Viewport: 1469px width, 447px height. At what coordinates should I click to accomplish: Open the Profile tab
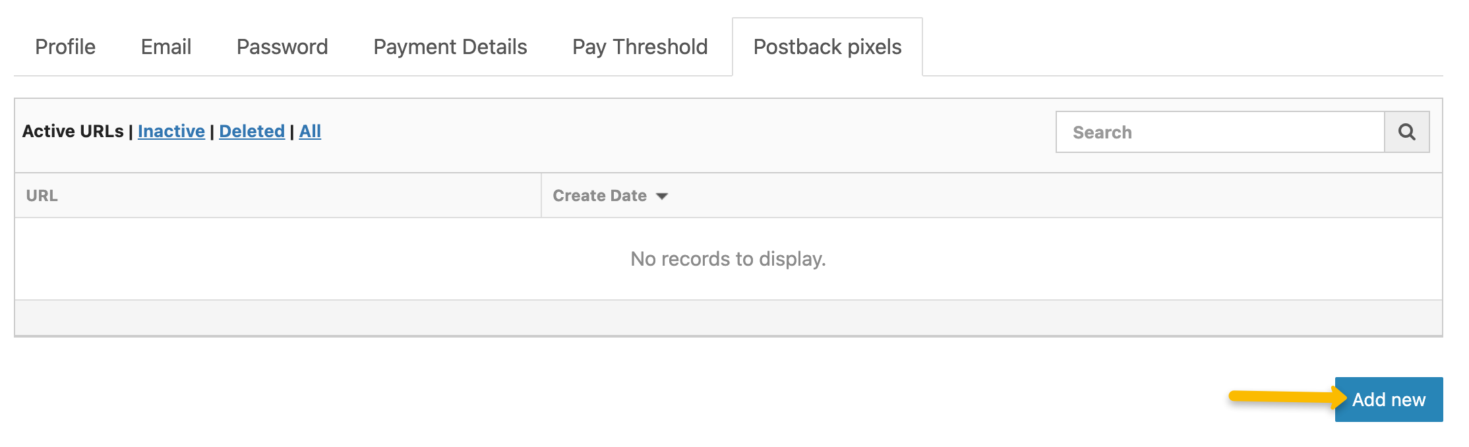(x=65, y=47)
